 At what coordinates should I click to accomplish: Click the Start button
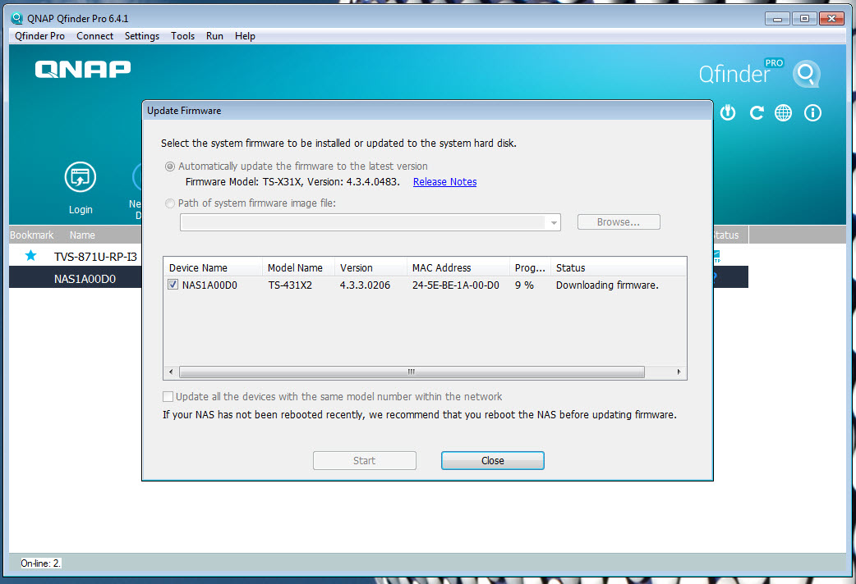(364, 460)
